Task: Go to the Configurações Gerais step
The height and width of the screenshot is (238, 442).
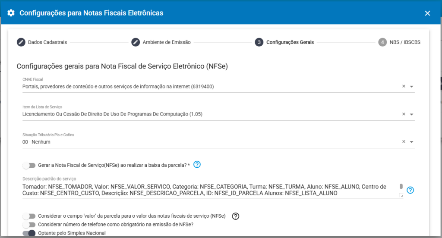Action: pos(290,42)
